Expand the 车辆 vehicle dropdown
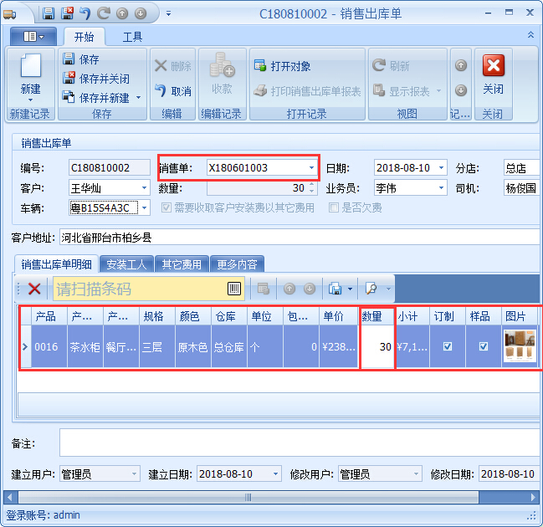This screenshot has width=543, height=527. click(144, 207)
